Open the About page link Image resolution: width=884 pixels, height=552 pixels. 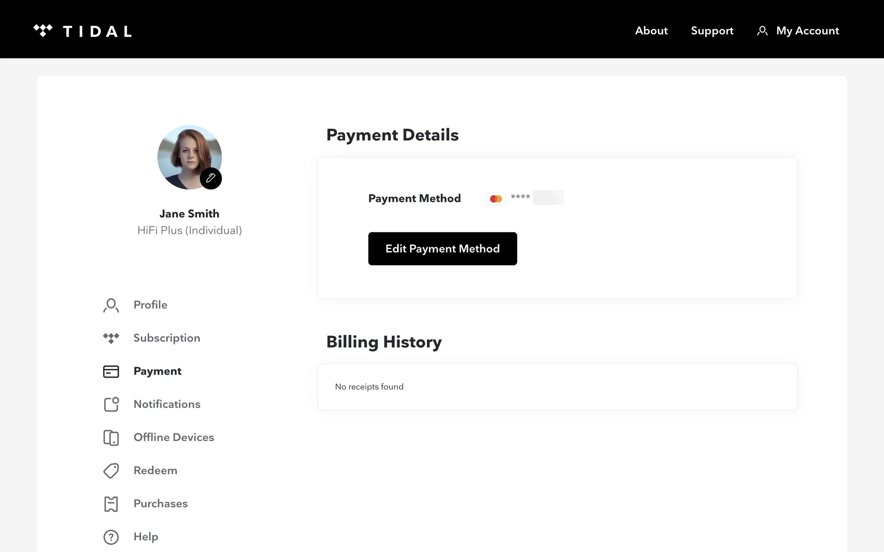tap(651, 31)
